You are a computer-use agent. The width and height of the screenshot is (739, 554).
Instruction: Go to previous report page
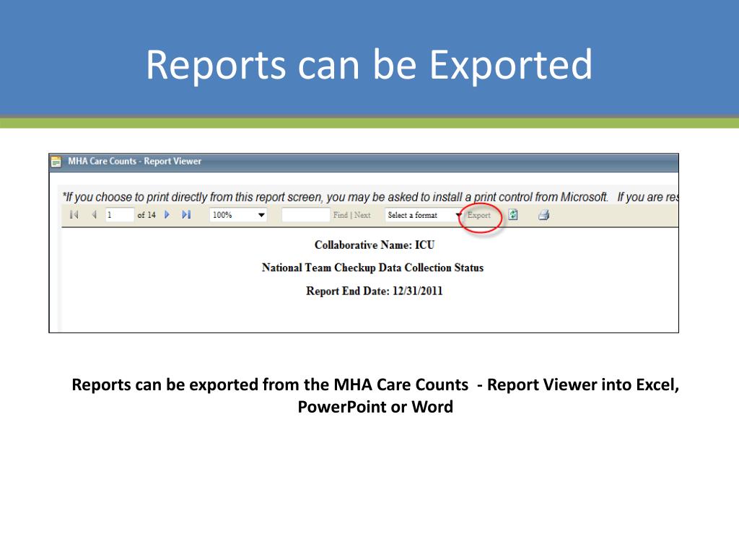click(95, 215)
